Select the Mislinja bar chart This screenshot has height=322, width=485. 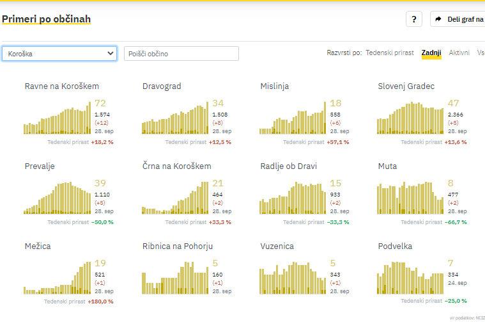tap(293, 118)
